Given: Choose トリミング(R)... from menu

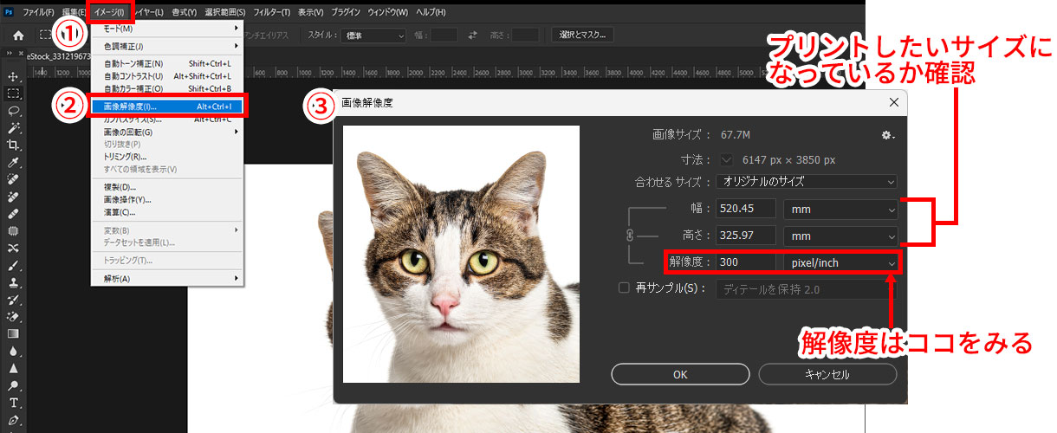Looking at the screenshot, I should [x=168, y=157].
